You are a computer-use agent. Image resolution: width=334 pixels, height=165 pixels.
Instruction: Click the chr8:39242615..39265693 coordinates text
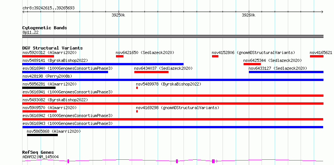[48, 8]
